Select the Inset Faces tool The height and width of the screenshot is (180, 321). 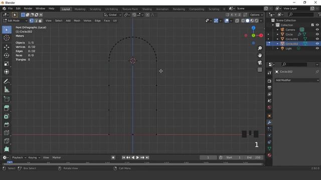(7, 116)
